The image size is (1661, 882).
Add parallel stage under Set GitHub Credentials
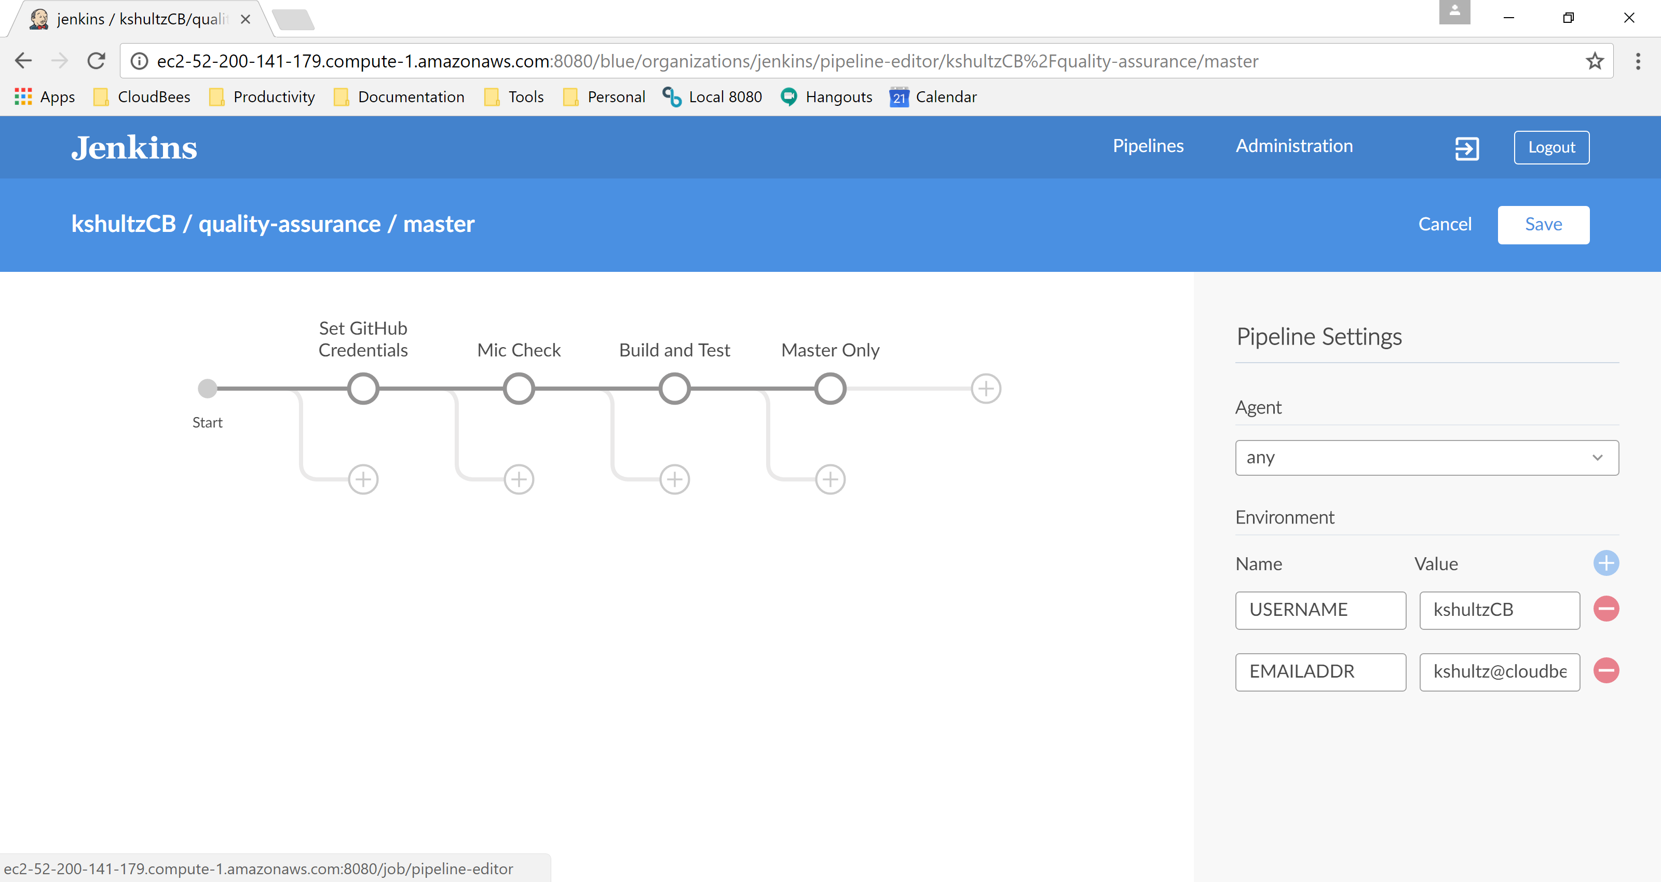pyautogui.click(x=363, y=479)
